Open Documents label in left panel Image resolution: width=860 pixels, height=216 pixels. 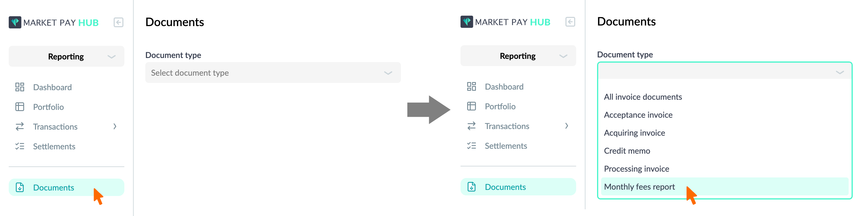coord(53,187)
